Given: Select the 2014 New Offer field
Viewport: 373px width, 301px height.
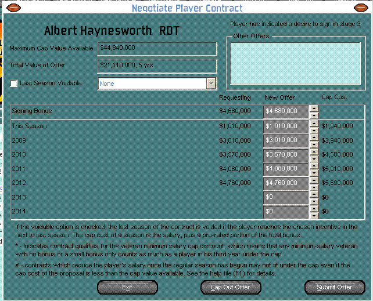Looking at the screenshot, I should [x=286, y=212].
